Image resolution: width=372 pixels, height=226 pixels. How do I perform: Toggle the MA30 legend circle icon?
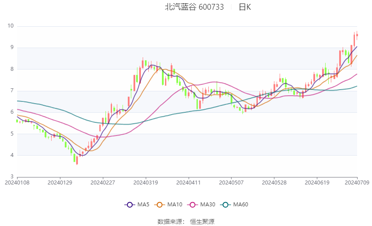[193, 205]
